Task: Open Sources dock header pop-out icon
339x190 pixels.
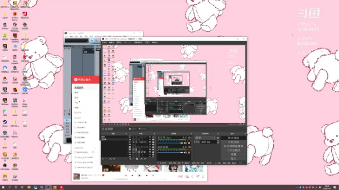Action: [154, 134]
